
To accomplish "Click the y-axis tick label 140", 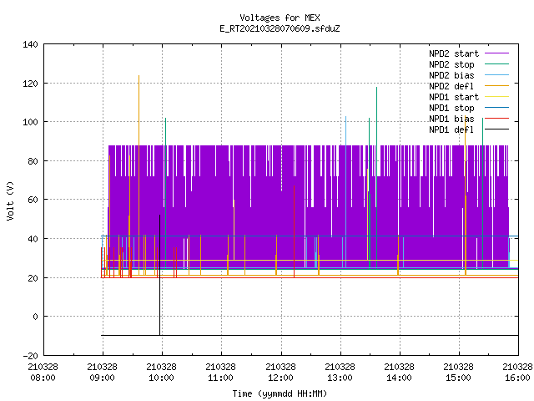I will click(30, 44).
